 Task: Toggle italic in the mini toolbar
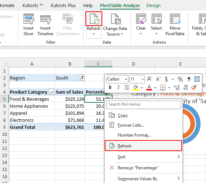119,87
